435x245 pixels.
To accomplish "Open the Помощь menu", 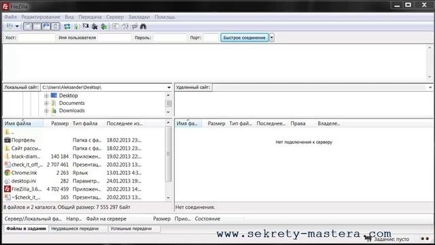I will (x=164, y=17).
